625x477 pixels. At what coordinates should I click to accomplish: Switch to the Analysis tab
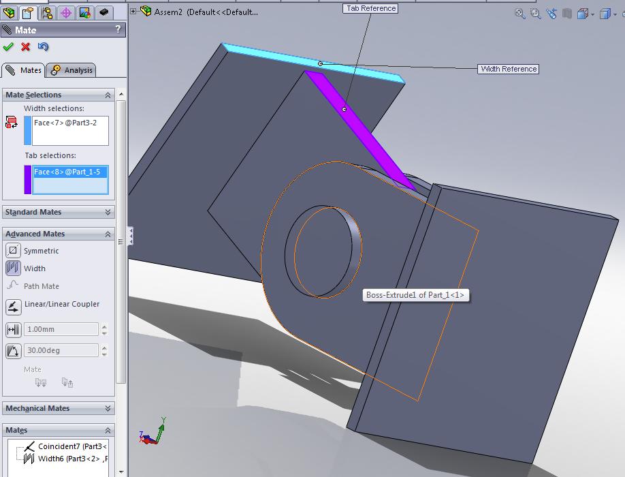[71, 70]
